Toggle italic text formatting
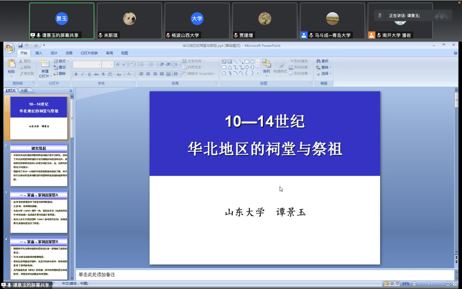Image resolution: width=462 pixels, height=289 pixels. tap(83, 74)
